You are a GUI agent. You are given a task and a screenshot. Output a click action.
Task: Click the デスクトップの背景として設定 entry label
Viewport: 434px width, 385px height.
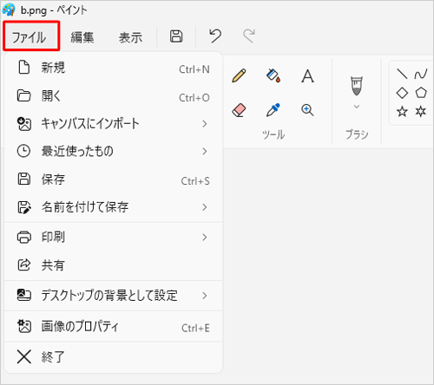[x=109, y=296]
